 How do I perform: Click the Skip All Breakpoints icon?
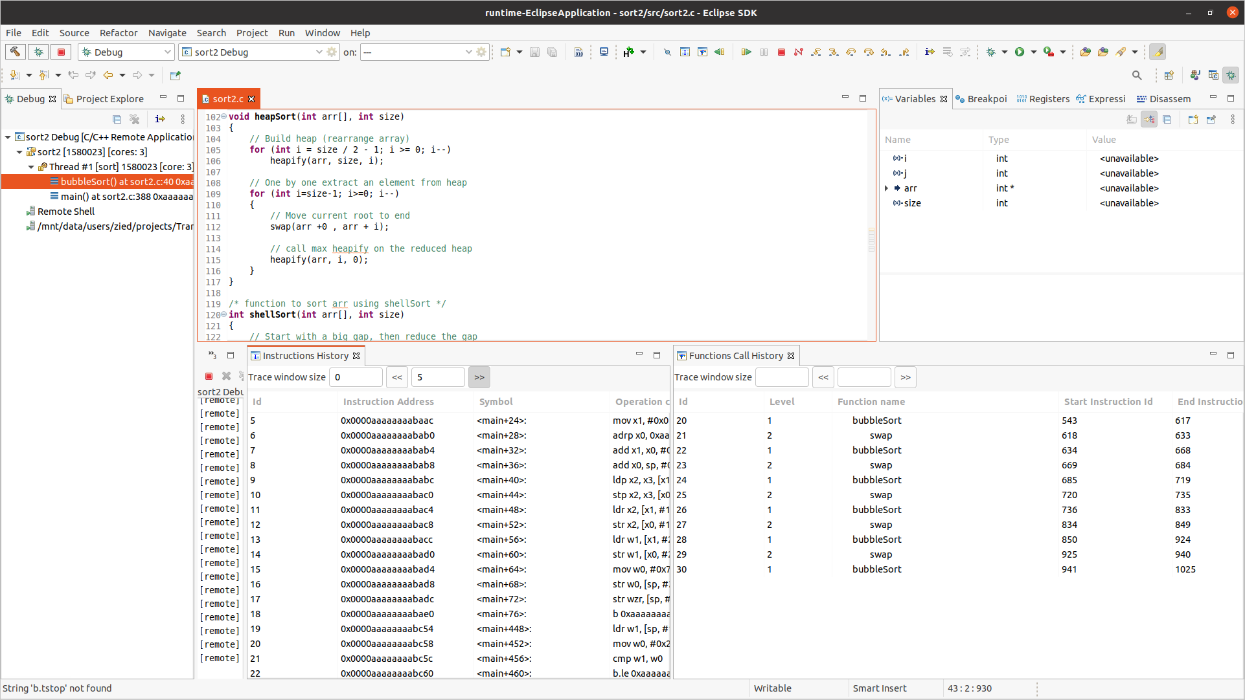point(667,52)
